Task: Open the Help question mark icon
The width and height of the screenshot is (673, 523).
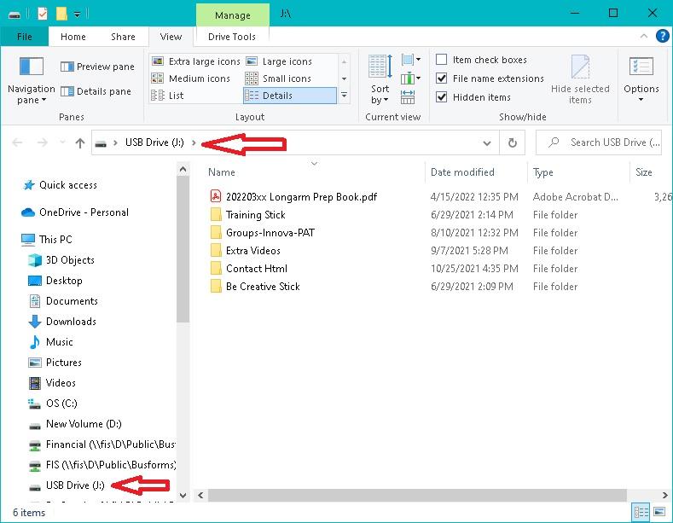Action: coord(662,37)
